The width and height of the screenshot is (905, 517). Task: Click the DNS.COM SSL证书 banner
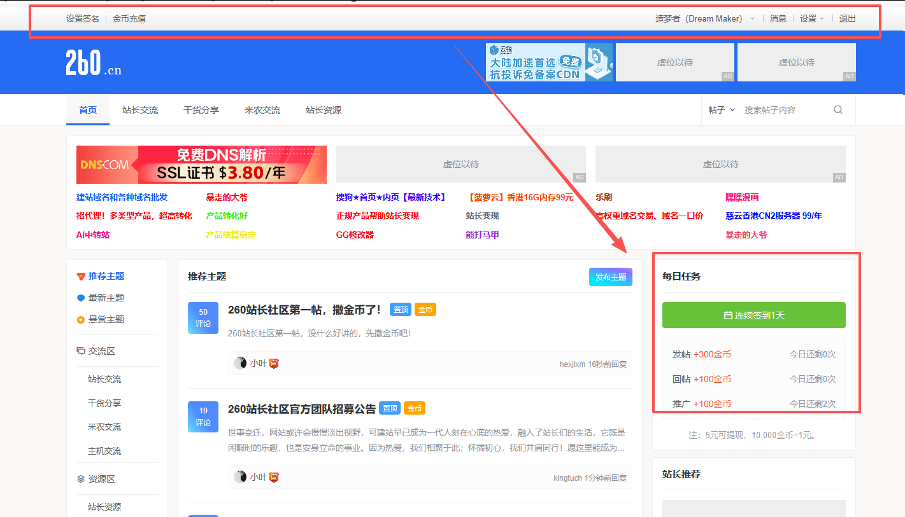pyautogui.click(x=201, y=165)
